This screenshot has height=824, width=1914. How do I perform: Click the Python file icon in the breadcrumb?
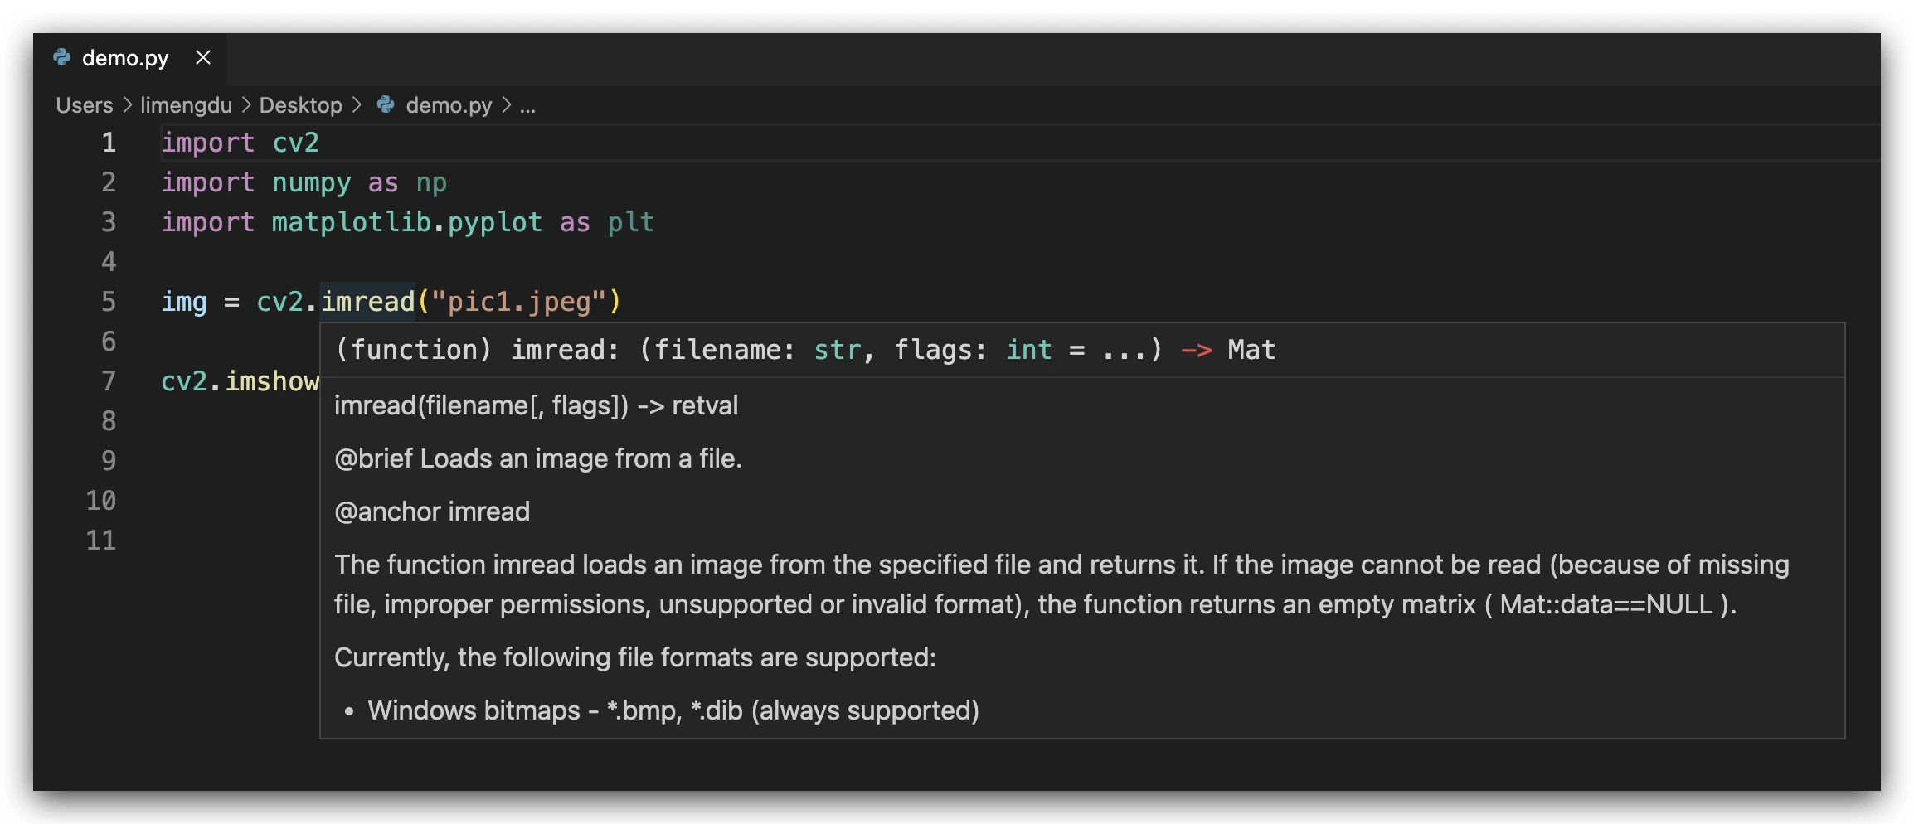(386, 105)
